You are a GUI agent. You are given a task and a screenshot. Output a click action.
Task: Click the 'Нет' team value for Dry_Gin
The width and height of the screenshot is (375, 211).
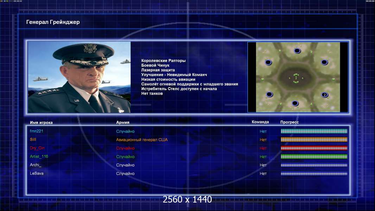[x=263, y=148]
